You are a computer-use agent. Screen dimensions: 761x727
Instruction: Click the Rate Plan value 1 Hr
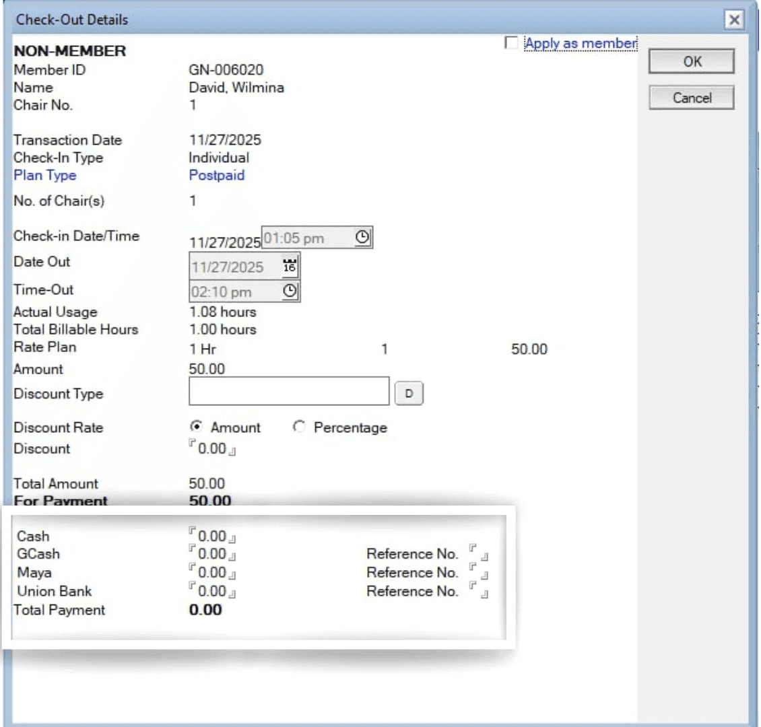click(x=203, y=349)
